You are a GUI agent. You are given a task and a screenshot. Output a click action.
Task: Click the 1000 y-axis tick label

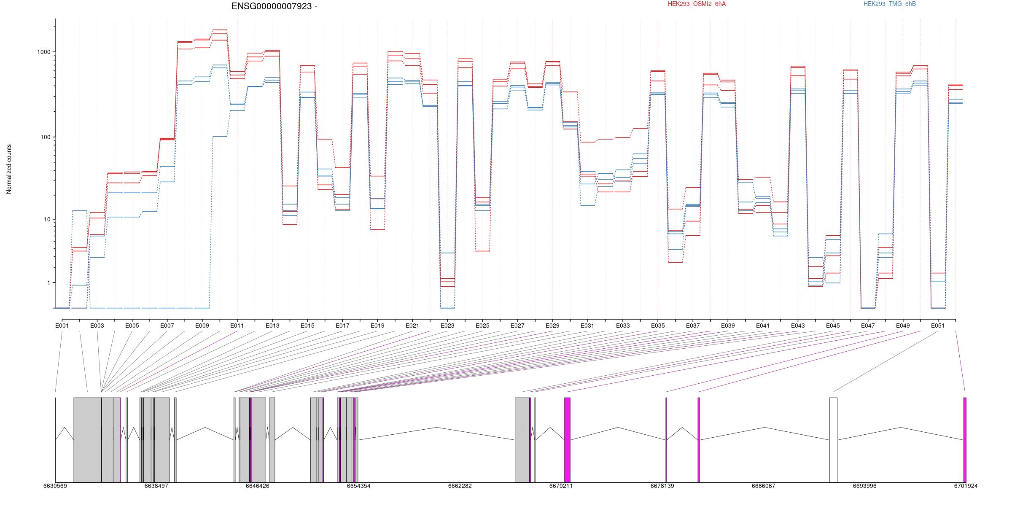tap(44, 52)
